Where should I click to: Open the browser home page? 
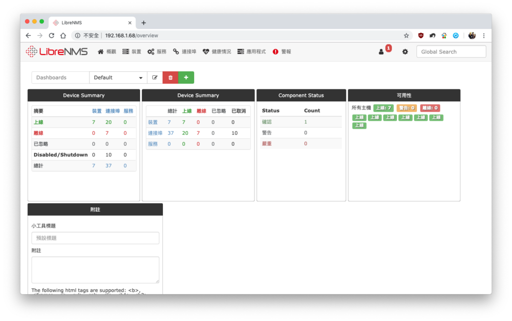click(63, 35)
